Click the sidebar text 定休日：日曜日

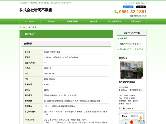click(x=125, y=104)
